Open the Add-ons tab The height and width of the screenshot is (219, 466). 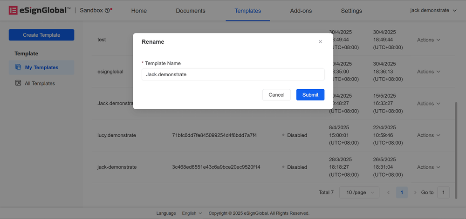[301, 11]
